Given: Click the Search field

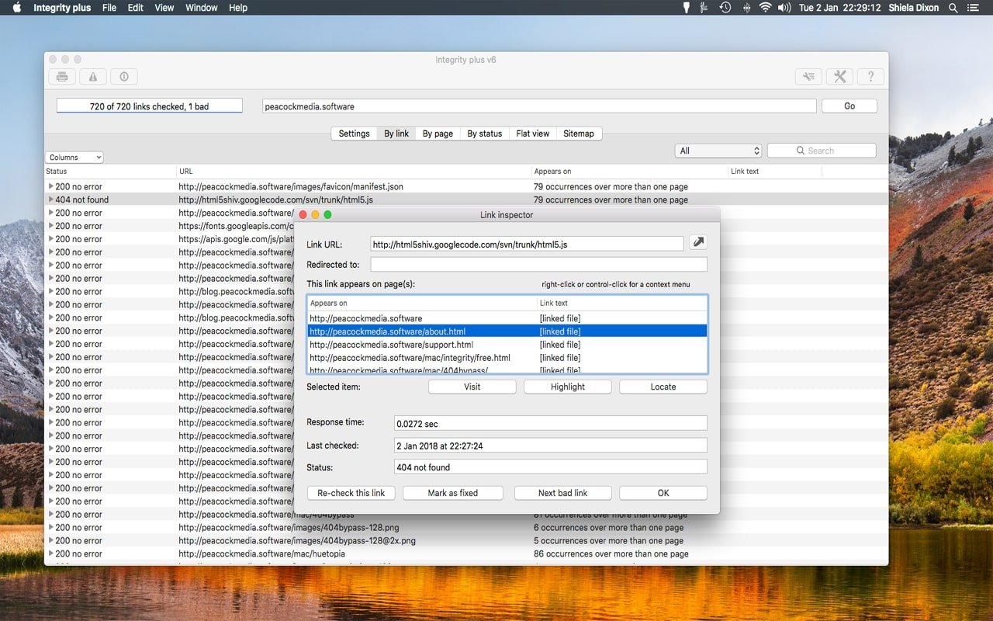Looking at the screenshot, I should (x=822, y=151).
